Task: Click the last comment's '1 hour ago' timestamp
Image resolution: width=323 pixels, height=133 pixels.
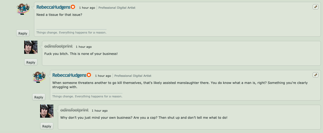Action: pyautogui.click(x=100, y=111)
